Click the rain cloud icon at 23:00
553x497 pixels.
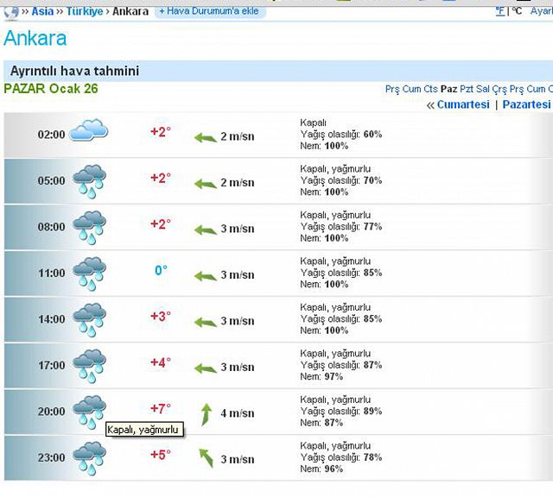89,458
